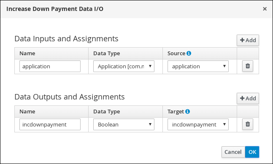Edit the incdownpayment output name field
This screenshot has height=164, width=273.
click(x=50, y=124)
